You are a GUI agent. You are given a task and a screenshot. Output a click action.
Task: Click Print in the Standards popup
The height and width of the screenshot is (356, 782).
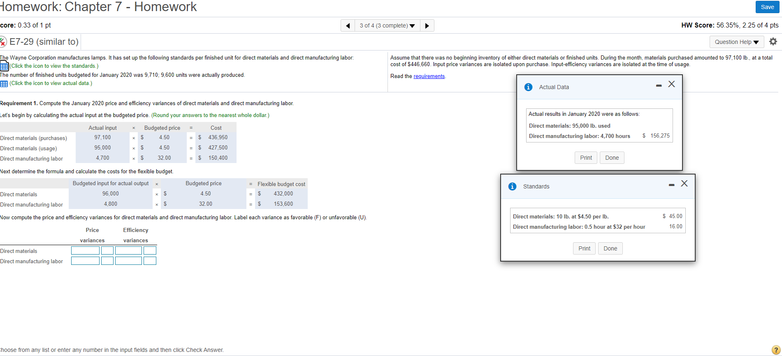point(584,248)
